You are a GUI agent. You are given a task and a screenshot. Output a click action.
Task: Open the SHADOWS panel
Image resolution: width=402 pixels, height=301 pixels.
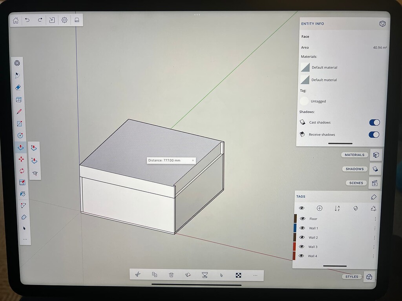click(x=354, y=169)
